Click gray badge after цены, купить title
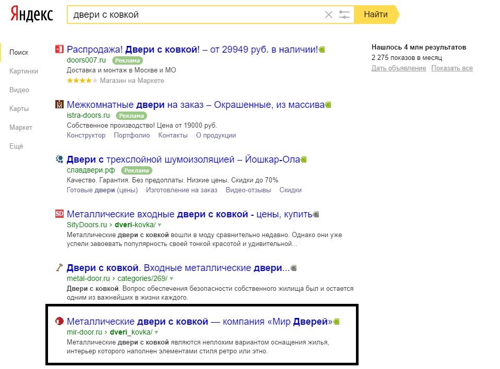 tap(316, 214)
